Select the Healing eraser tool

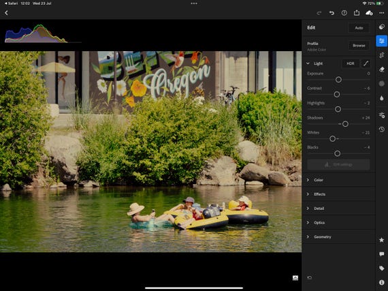pos(382,70)
